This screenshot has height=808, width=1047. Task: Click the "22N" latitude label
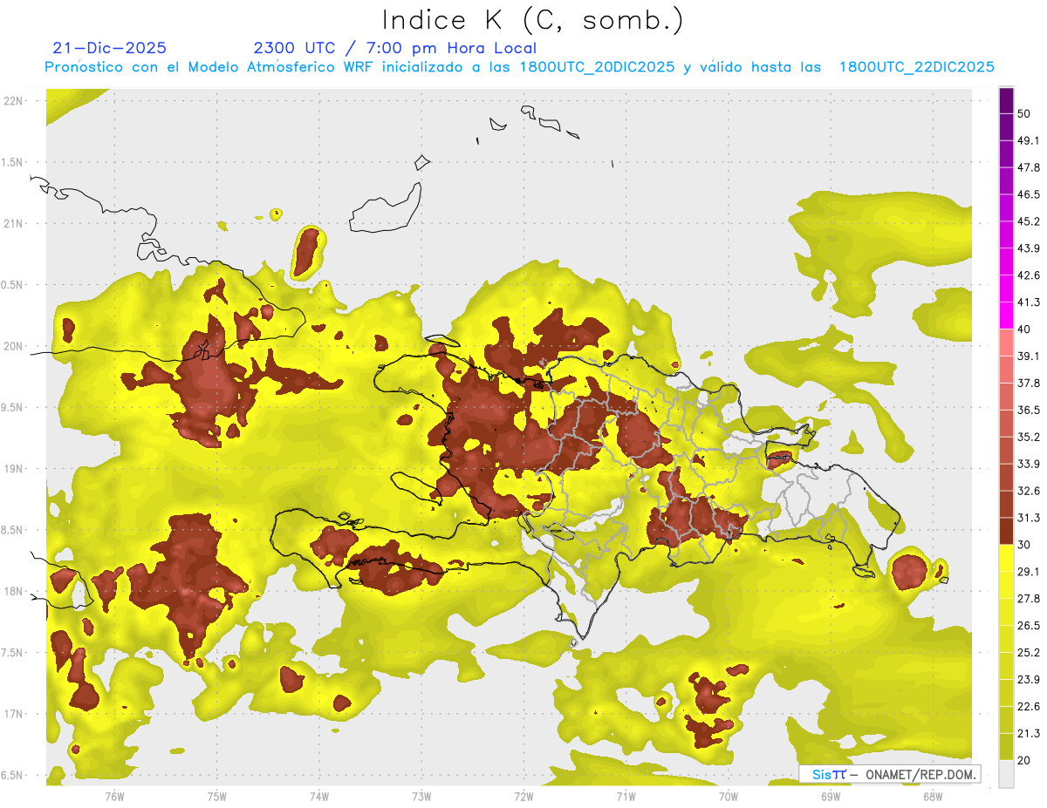tap(13, 101)
